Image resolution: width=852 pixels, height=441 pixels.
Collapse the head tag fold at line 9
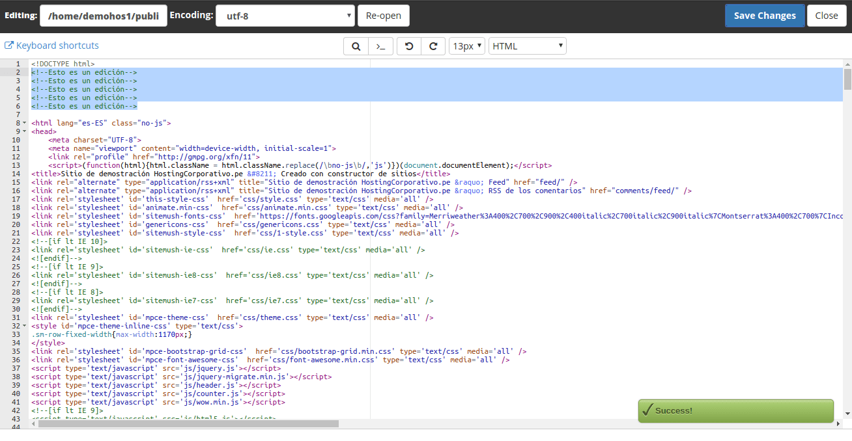(x=25, y=131)
